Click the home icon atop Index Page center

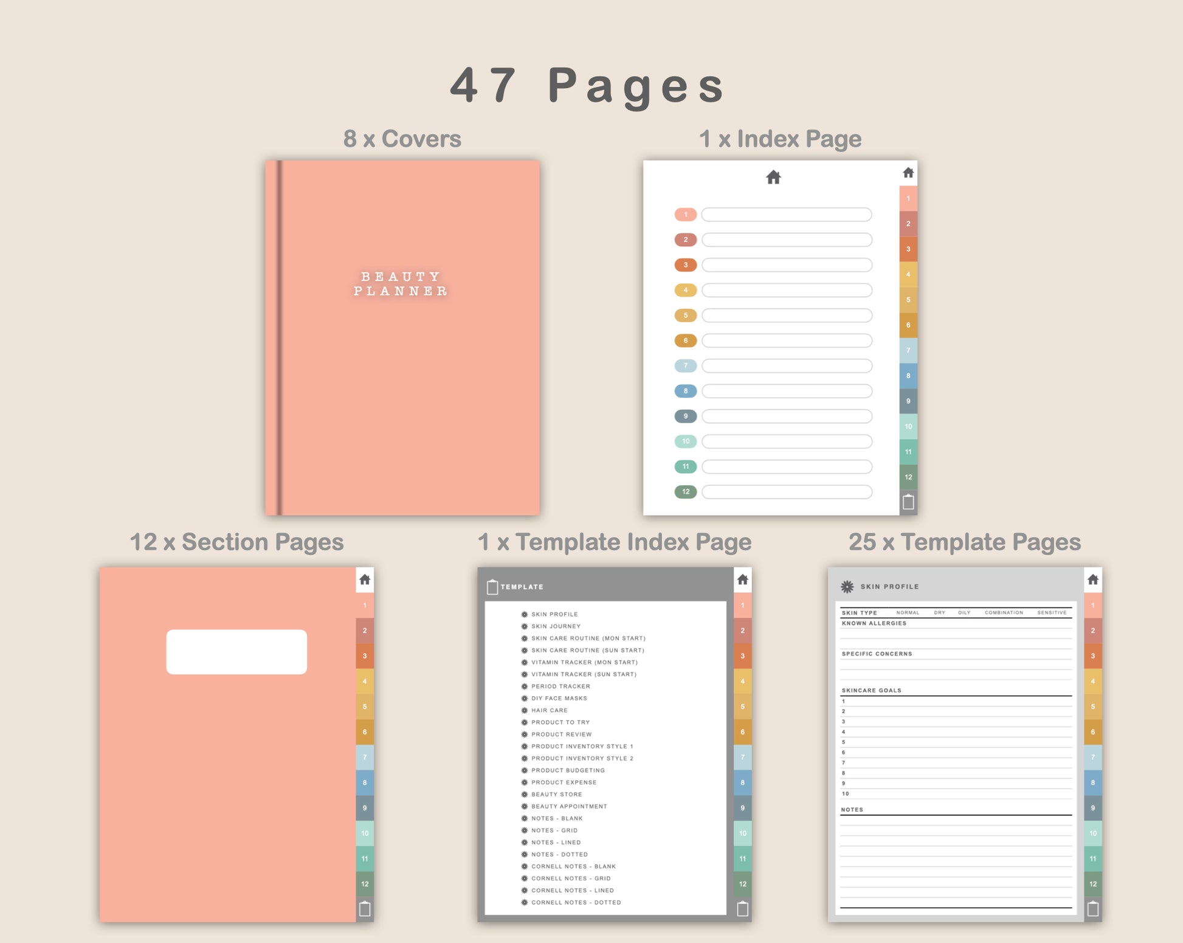(x=773, y=178)
